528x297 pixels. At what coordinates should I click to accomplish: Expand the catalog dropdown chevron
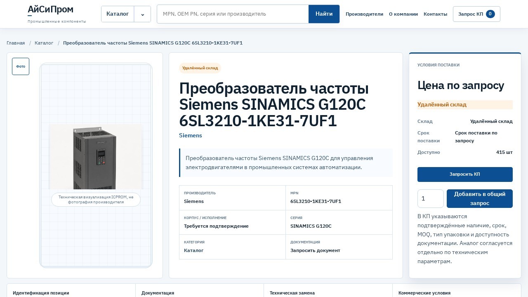143,14
